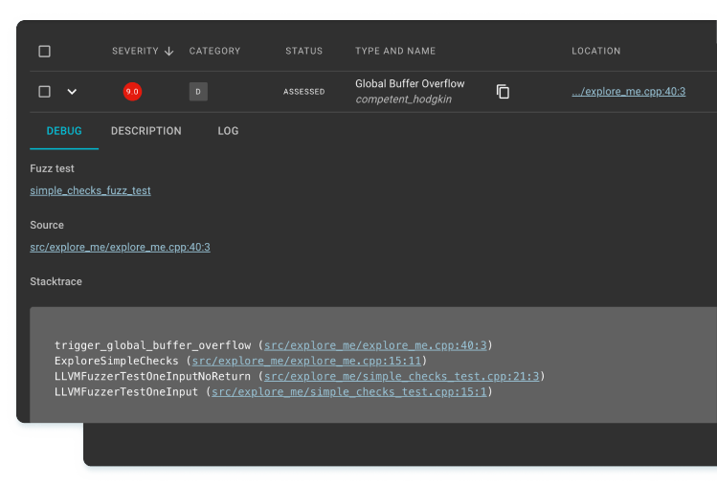Image resolution: width=717 pixels, height=485 pixels.
Task: Collapse the Global Buffer Overflow finding row
Action: point(72,92)
